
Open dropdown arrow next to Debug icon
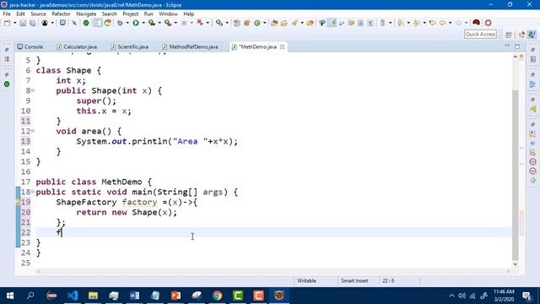point(127,23)
